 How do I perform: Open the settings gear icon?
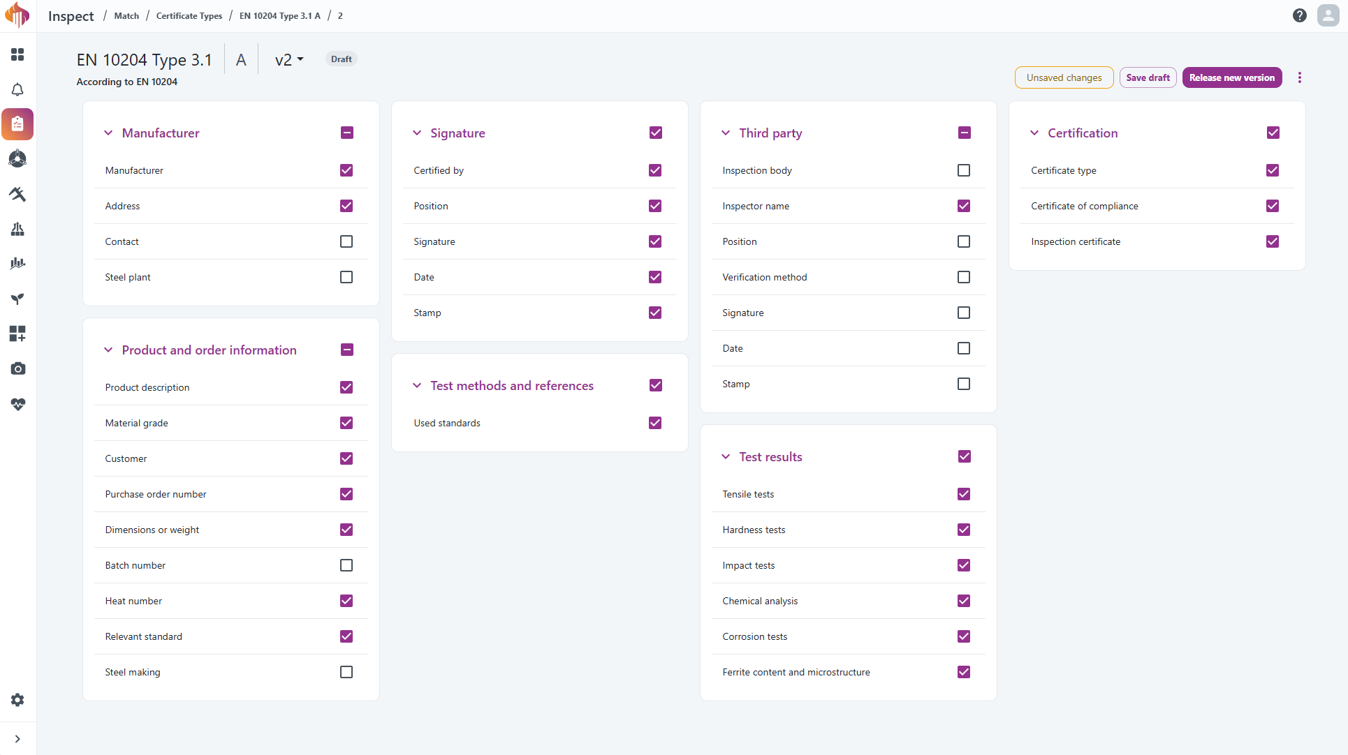click(x=17, y=700)
